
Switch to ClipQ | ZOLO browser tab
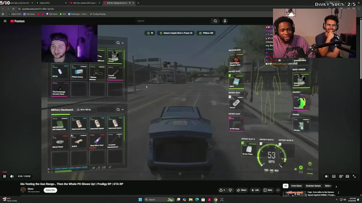51,3
